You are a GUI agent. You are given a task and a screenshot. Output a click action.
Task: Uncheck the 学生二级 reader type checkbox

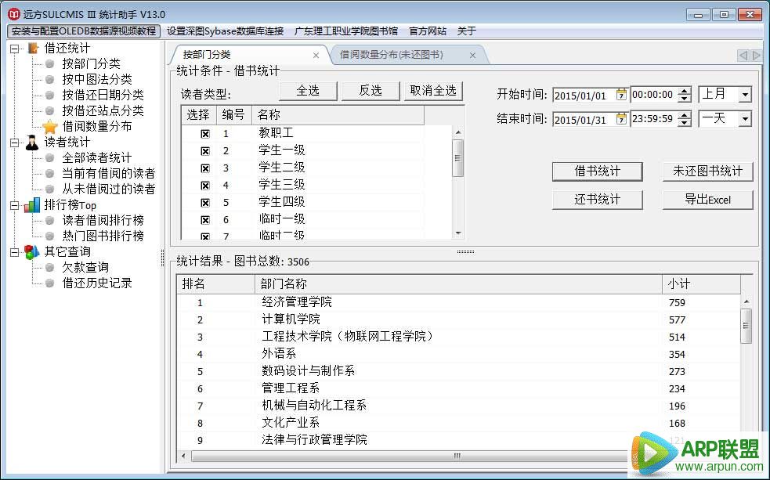[205, 168]
